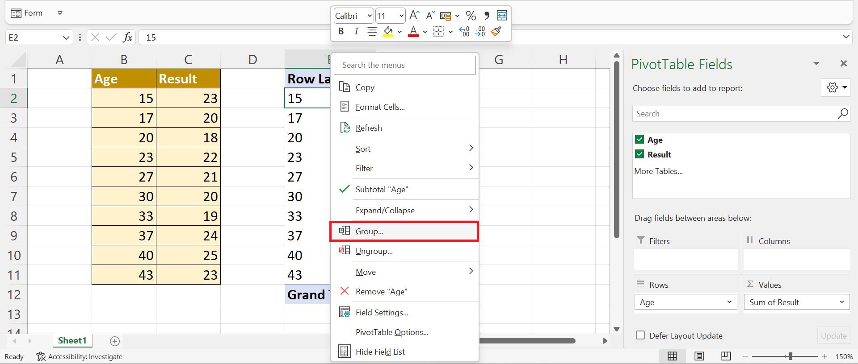Click the Bold button in mini toolbar

point(341,31)
